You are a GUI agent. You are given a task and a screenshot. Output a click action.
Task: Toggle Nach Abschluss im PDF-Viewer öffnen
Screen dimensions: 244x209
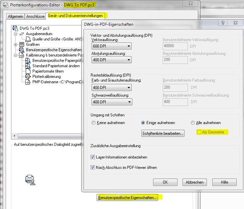click(93, 168)
